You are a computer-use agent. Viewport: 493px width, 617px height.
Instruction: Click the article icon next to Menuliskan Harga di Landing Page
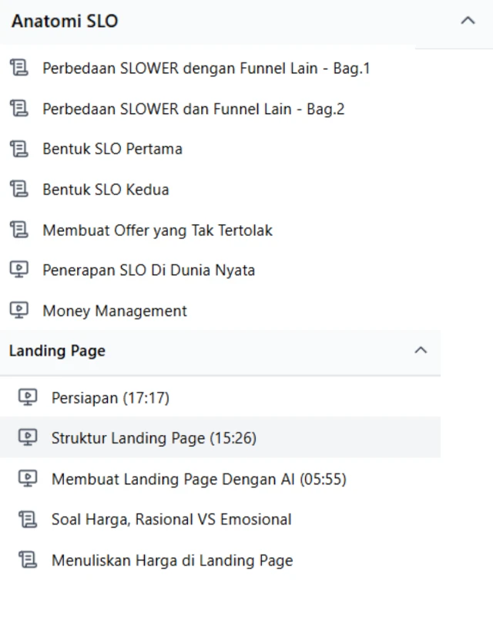[x=29, y=560]
